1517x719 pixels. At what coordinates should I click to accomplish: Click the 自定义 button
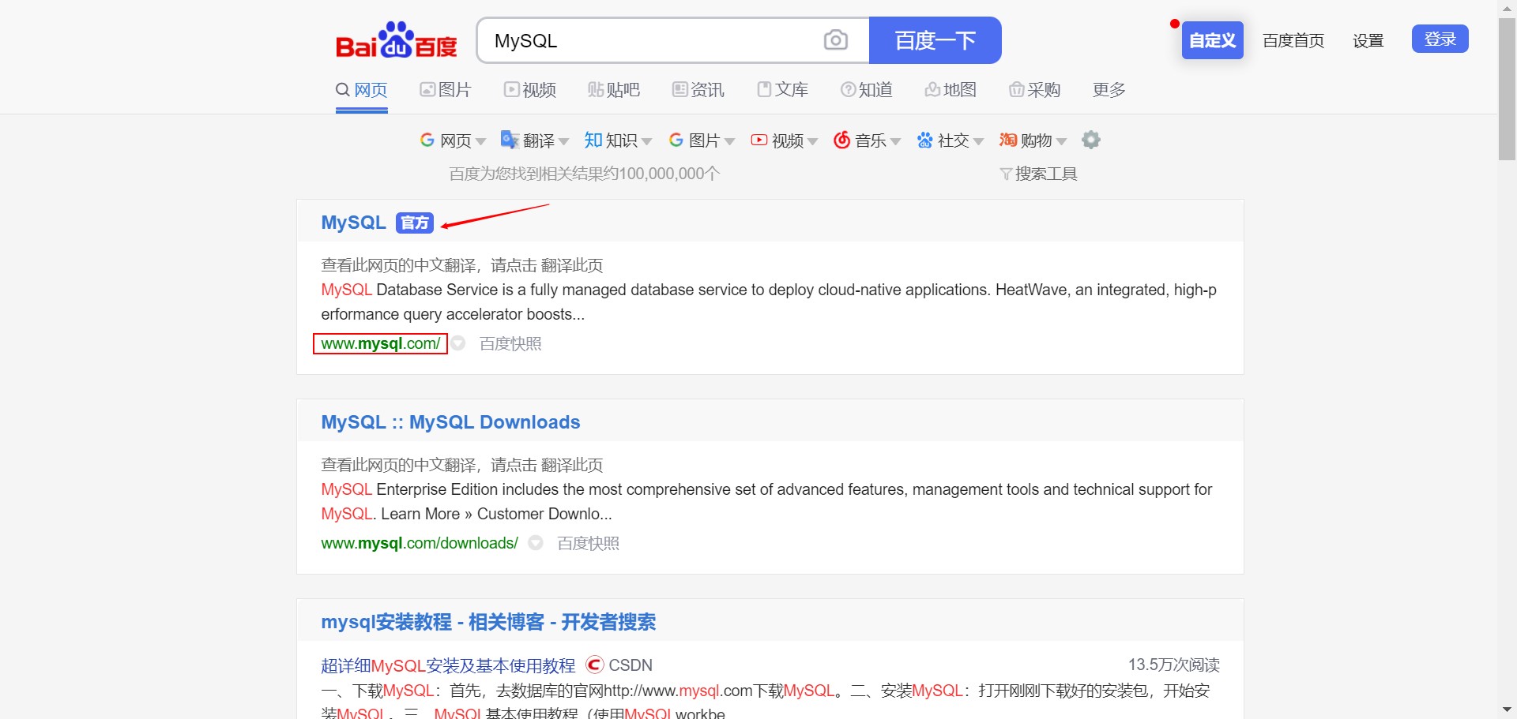tap(1212, 40)
